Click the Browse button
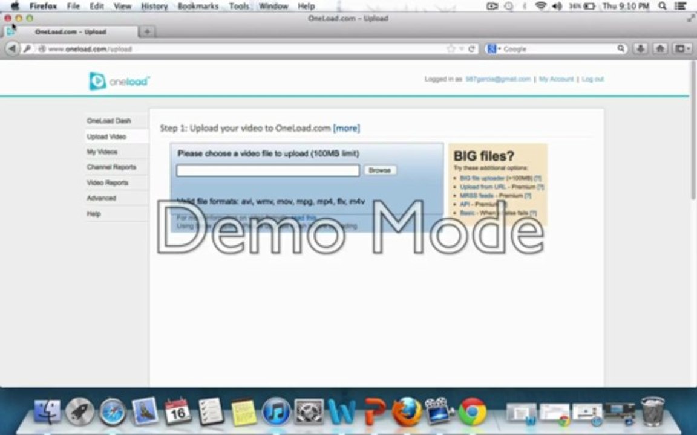Screen dimensions: 697x435 pos(380,170)
